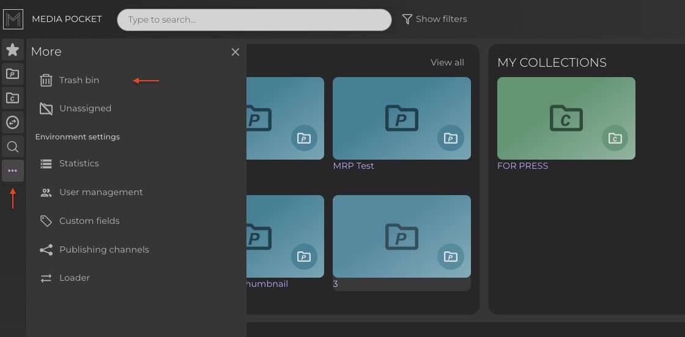The width and height of the screenshot is (685, 337).
Task: Close the More panel
Action: pos(235,53)
